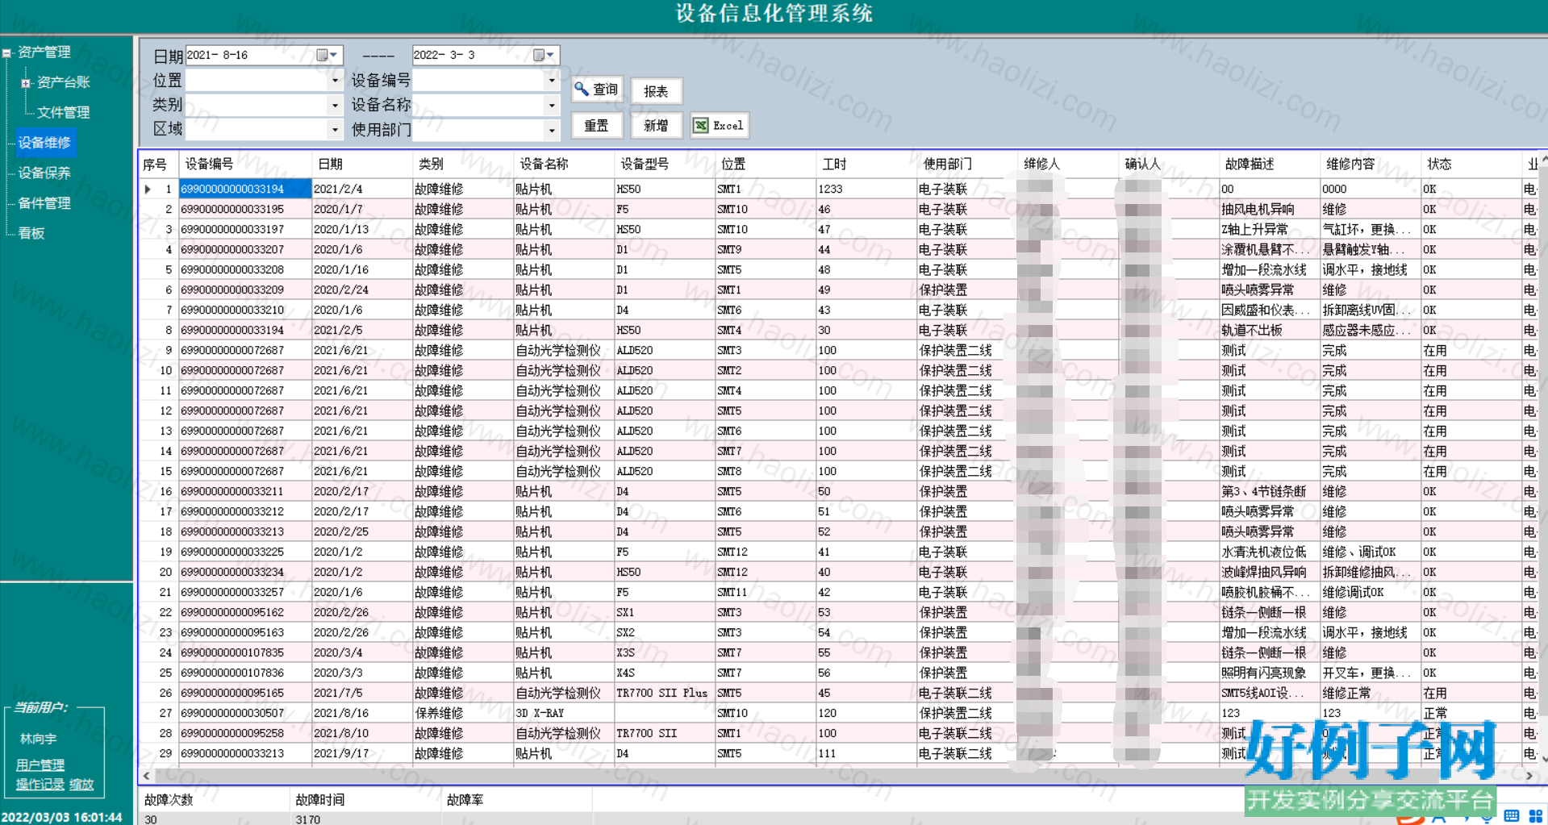Click the current user name 林向宇

tap(38, 739)
